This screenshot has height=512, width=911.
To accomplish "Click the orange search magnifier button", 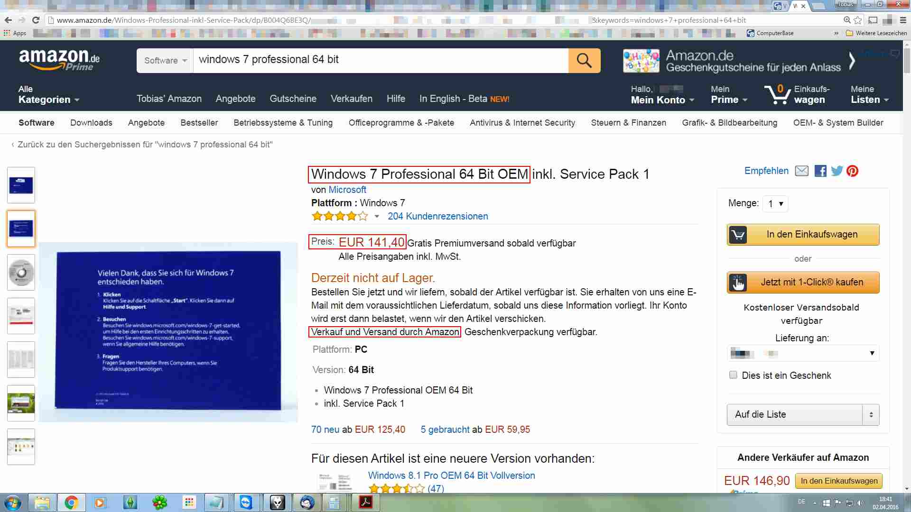I will coord(584,61).
